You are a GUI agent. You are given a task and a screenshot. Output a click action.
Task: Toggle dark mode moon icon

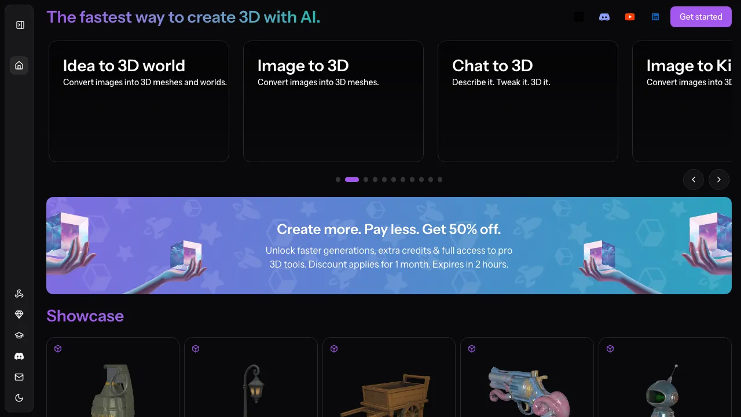tap(19, 398)
